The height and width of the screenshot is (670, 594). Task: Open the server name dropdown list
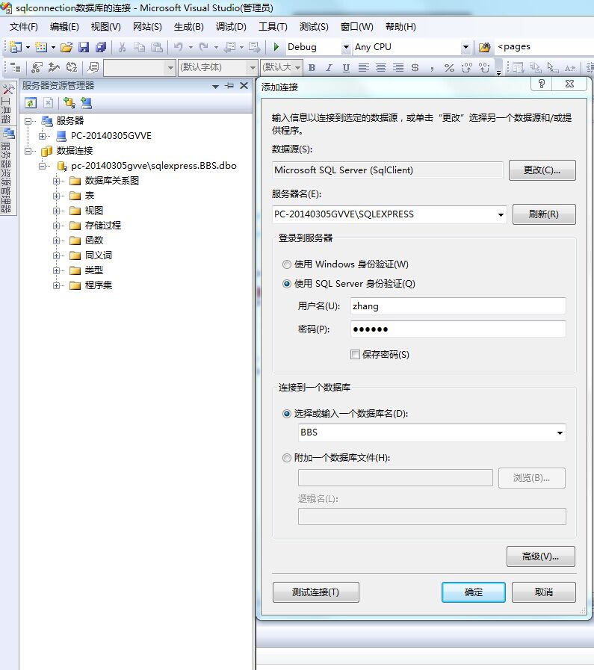[501, 214]
